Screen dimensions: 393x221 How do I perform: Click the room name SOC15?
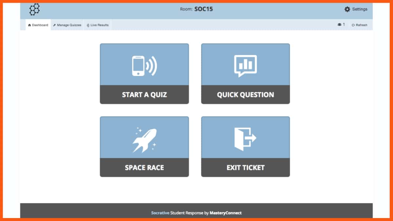(x=203, y=9)
